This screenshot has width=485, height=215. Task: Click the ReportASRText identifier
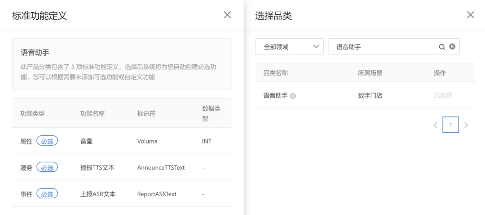tap(157, 194)
